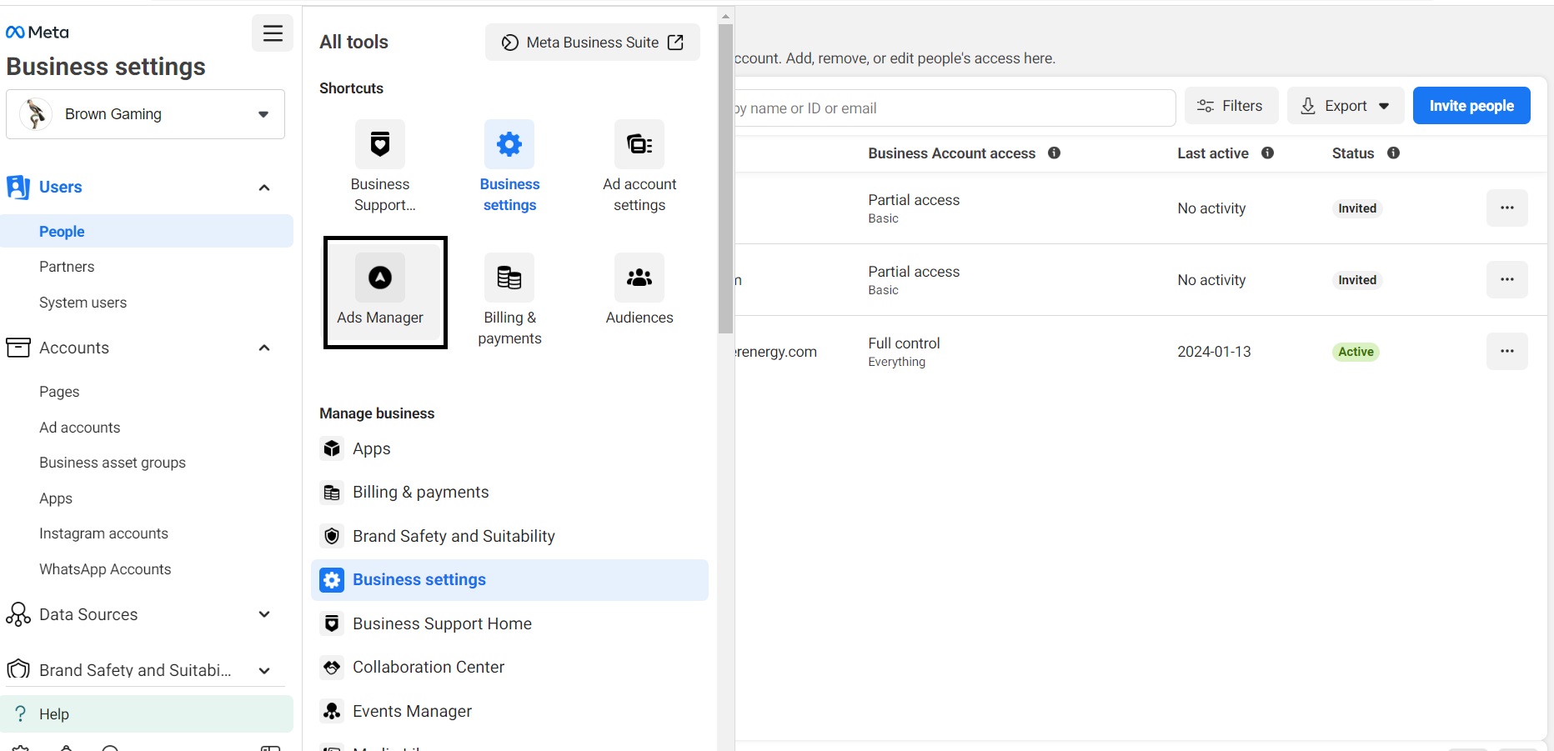Click the Brown Gaming account avatar
Screen dimensions: 1554x751
[36, 114]
